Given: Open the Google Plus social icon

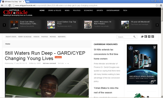Looking at the screenshot, I should [153, 36].
